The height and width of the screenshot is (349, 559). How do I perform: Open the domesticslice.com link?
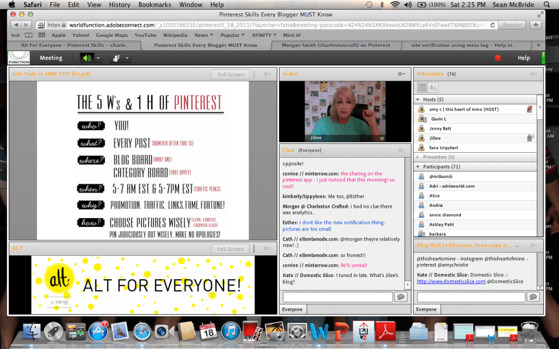451,281
